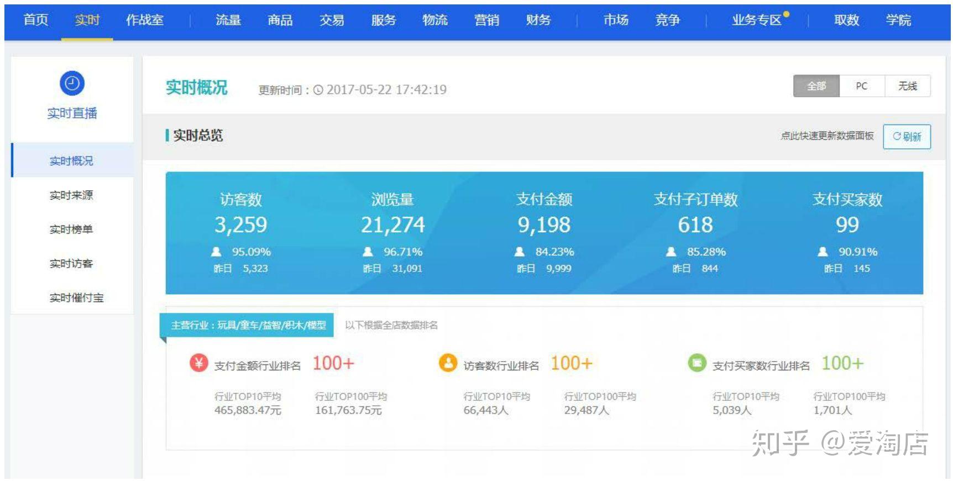953x481 pixels.
Task: Open 实时来源 in the sidebar
Action: 72,195
